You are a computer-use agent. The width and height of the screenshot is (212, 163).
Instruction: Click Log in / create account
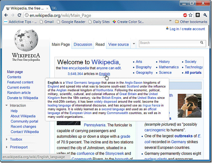[x=187, y=29]
